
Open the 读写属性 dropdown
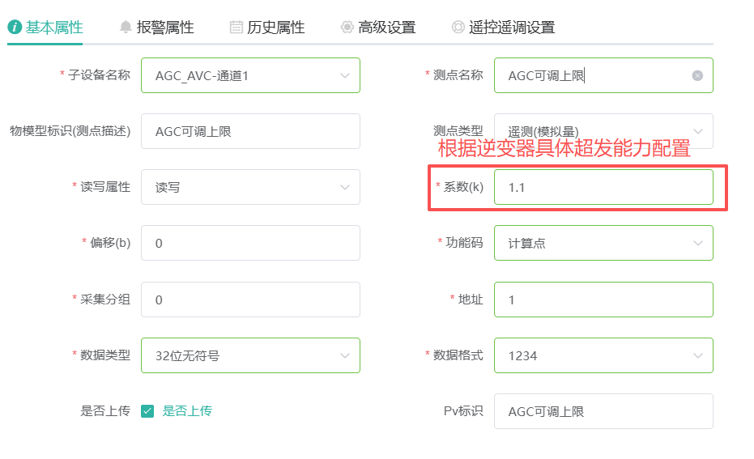[x=345, y=187]
